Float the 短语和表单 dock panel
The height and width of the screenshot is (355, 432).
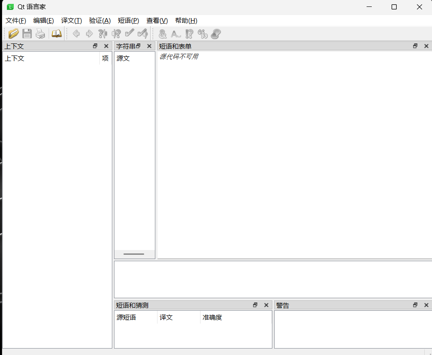click(415, 46)
